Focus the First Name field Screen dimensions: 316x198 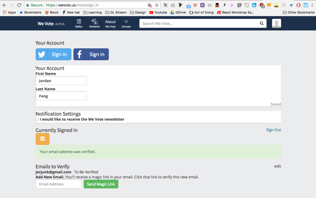[61, 81]
